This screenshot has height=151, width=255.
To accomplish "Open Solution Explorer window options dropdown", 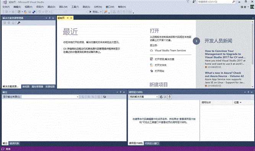I will (46, 18).
